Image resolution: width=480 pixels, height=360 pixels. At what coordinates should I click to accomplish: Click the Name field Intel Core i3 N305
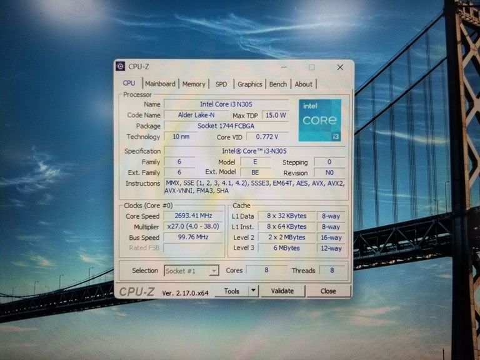point(226,104)
